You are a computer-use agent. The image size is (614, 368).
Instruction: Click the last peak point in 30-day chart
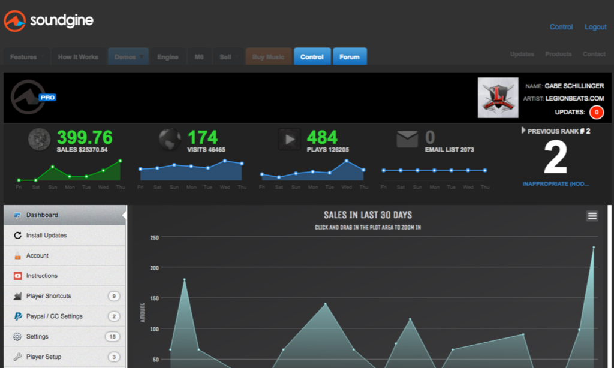click(x=594, y=248)
